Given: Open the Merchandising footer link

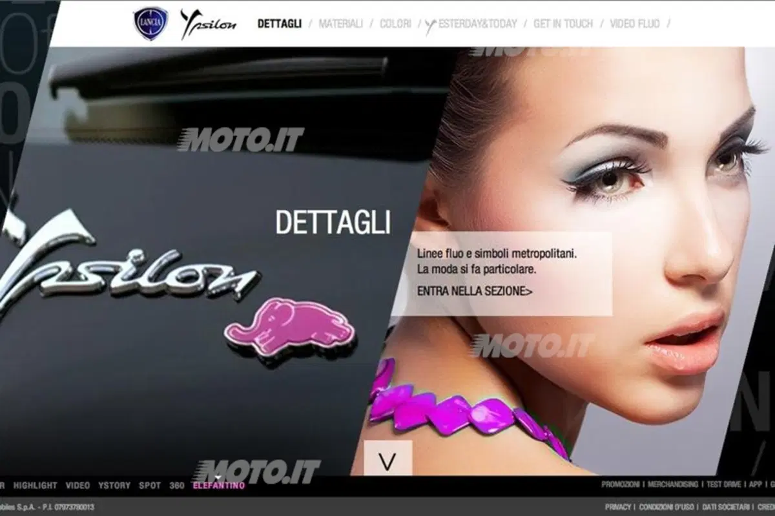Looking at the screenshot, I should click(673, 484).
